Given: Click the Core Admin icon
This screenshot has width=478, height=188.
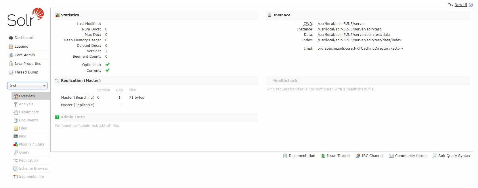Looking at the screenshot, I should click(11, 55).
